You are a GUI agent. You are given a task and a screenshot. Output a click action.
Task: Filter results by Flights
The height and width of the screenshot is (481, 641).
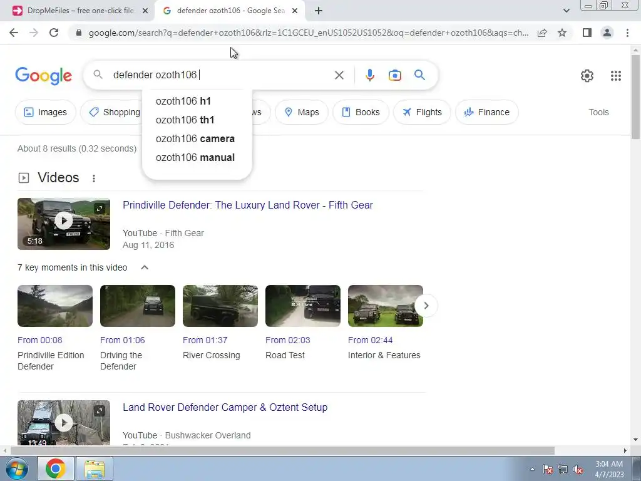coord(422,112)
